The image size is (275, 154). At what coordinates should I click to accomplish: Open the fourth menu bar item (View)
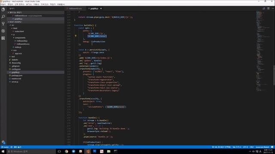(x=29, y=4)
